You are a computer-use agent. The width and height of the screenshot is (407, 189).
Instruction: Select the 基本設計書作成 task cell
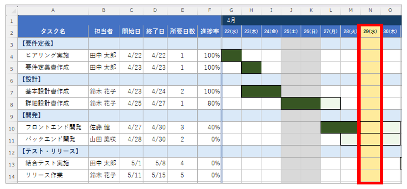53,92
